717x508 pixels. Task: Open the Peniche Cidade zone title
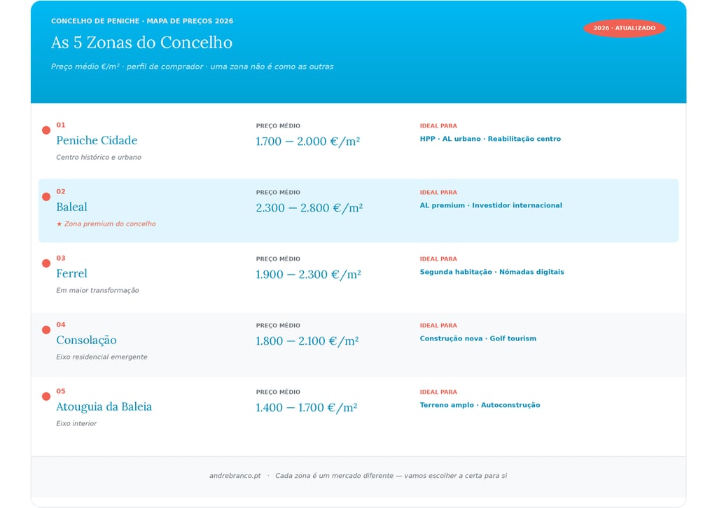pos(97,141)
